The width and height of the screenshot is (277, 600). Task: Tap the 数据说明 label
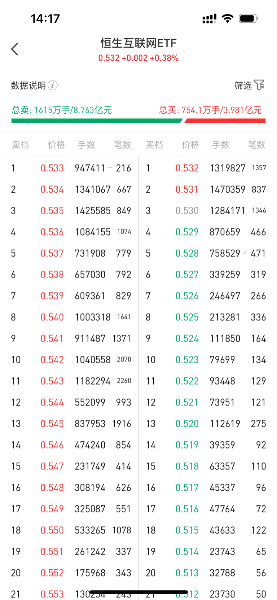28,86
